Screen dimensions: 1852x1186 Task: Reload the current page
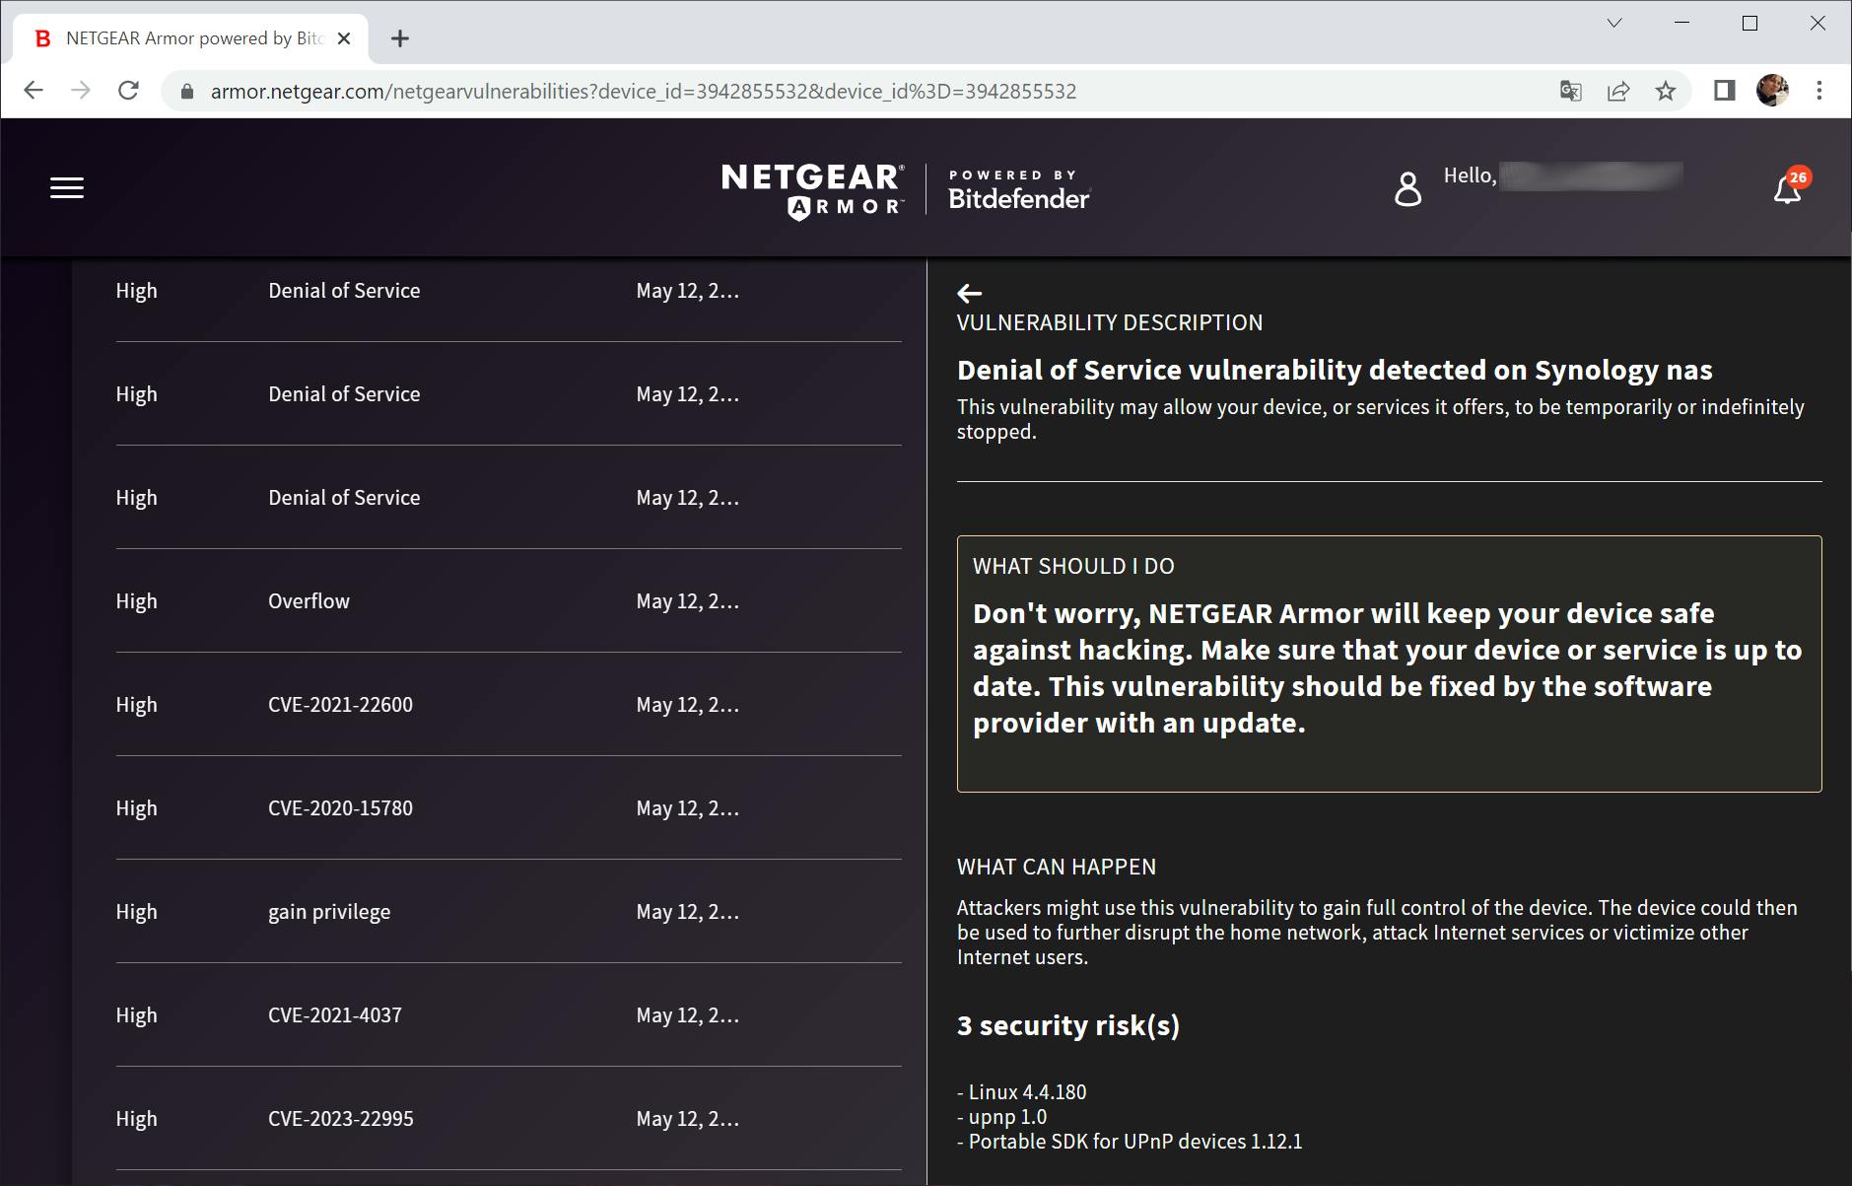point(128,92)
